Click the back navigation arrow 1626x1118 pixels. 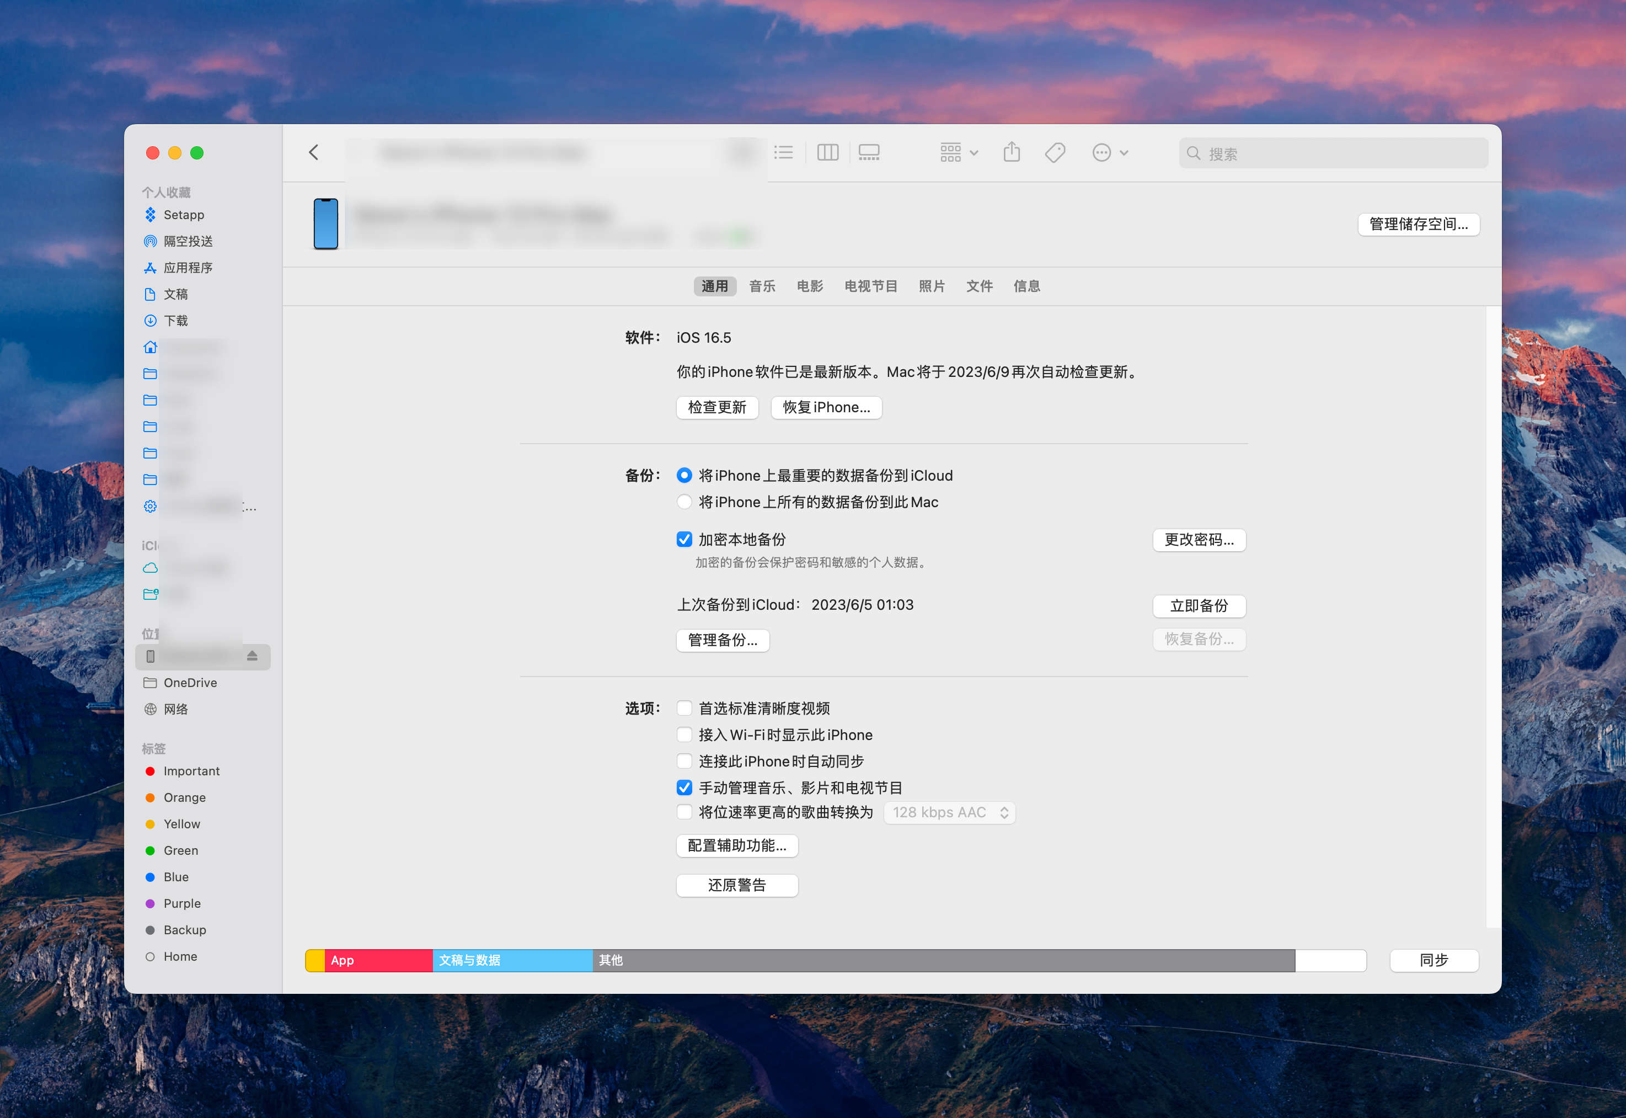click(x=314, y=152)
